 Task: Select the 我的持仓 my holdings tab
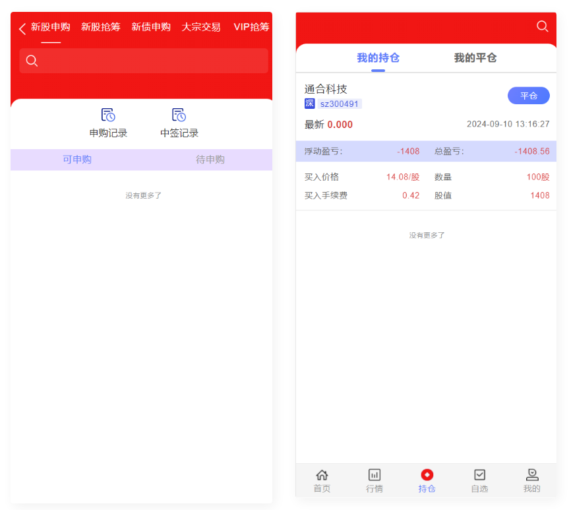coord(378,58)
